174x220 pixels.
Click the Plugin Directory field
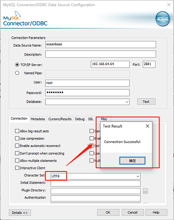tap(95, 191)
